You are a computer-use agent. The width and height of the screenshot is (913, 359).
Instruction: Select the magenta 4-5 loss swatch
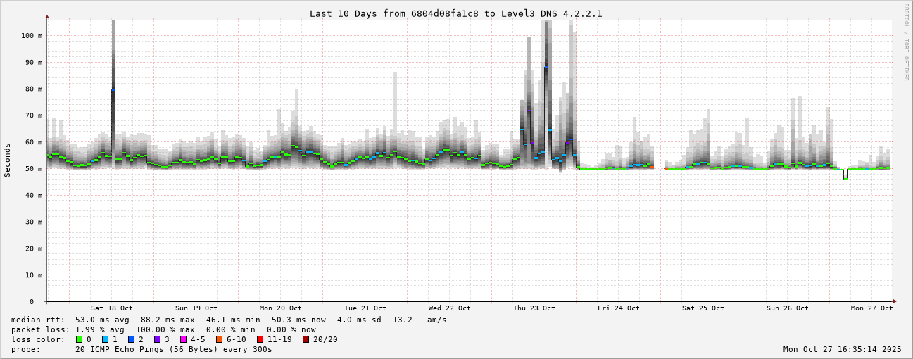[183, 339]
